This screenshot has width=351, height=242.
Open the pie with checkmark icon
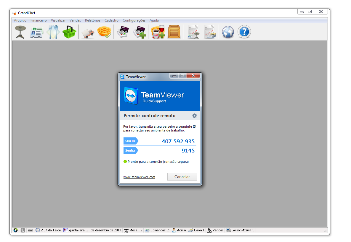click(x=104, y=32)
